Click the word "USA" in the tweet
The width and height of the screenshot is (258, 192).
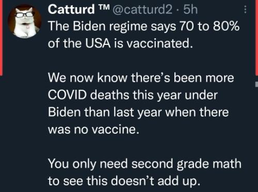[98, 43]
